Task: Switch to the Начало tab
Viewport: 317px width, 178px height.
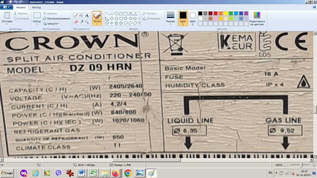Action: coord(21,7)
